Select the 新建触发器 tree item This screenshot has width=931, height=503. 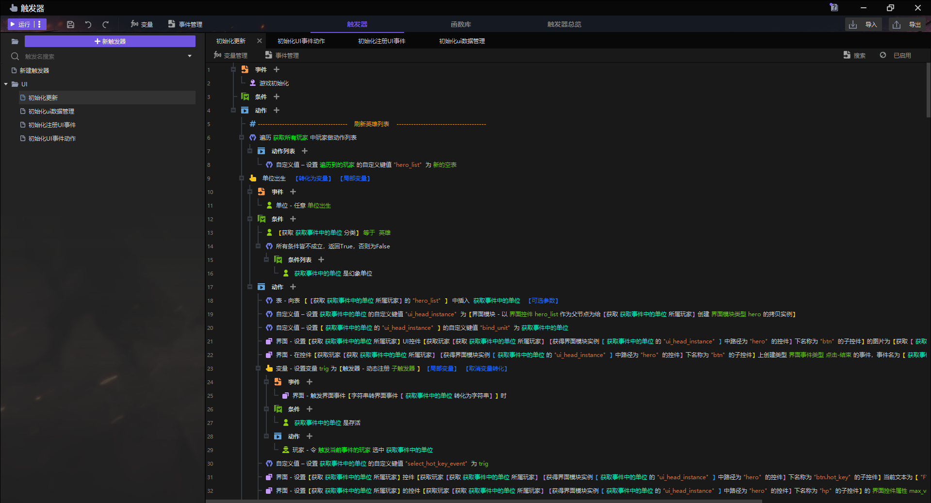coord(34,70)
